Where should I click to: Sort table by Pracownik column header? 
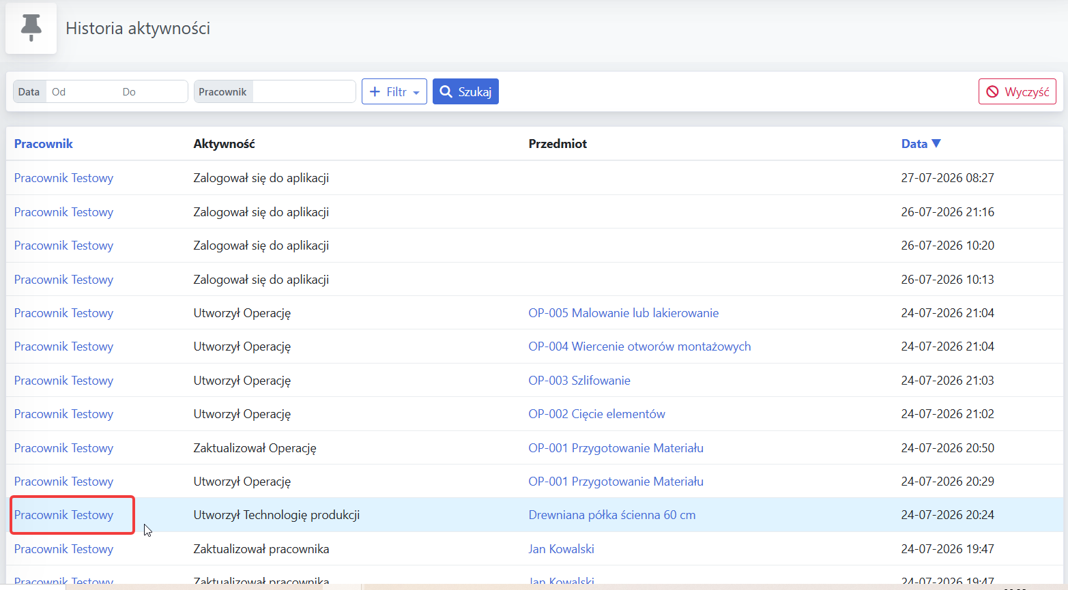[43, 143]
